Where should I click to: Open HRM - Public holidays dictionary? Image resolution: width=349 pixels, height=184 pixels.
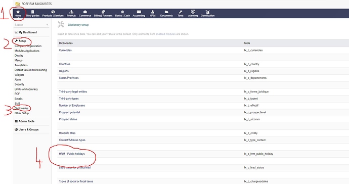coord(72,154)
